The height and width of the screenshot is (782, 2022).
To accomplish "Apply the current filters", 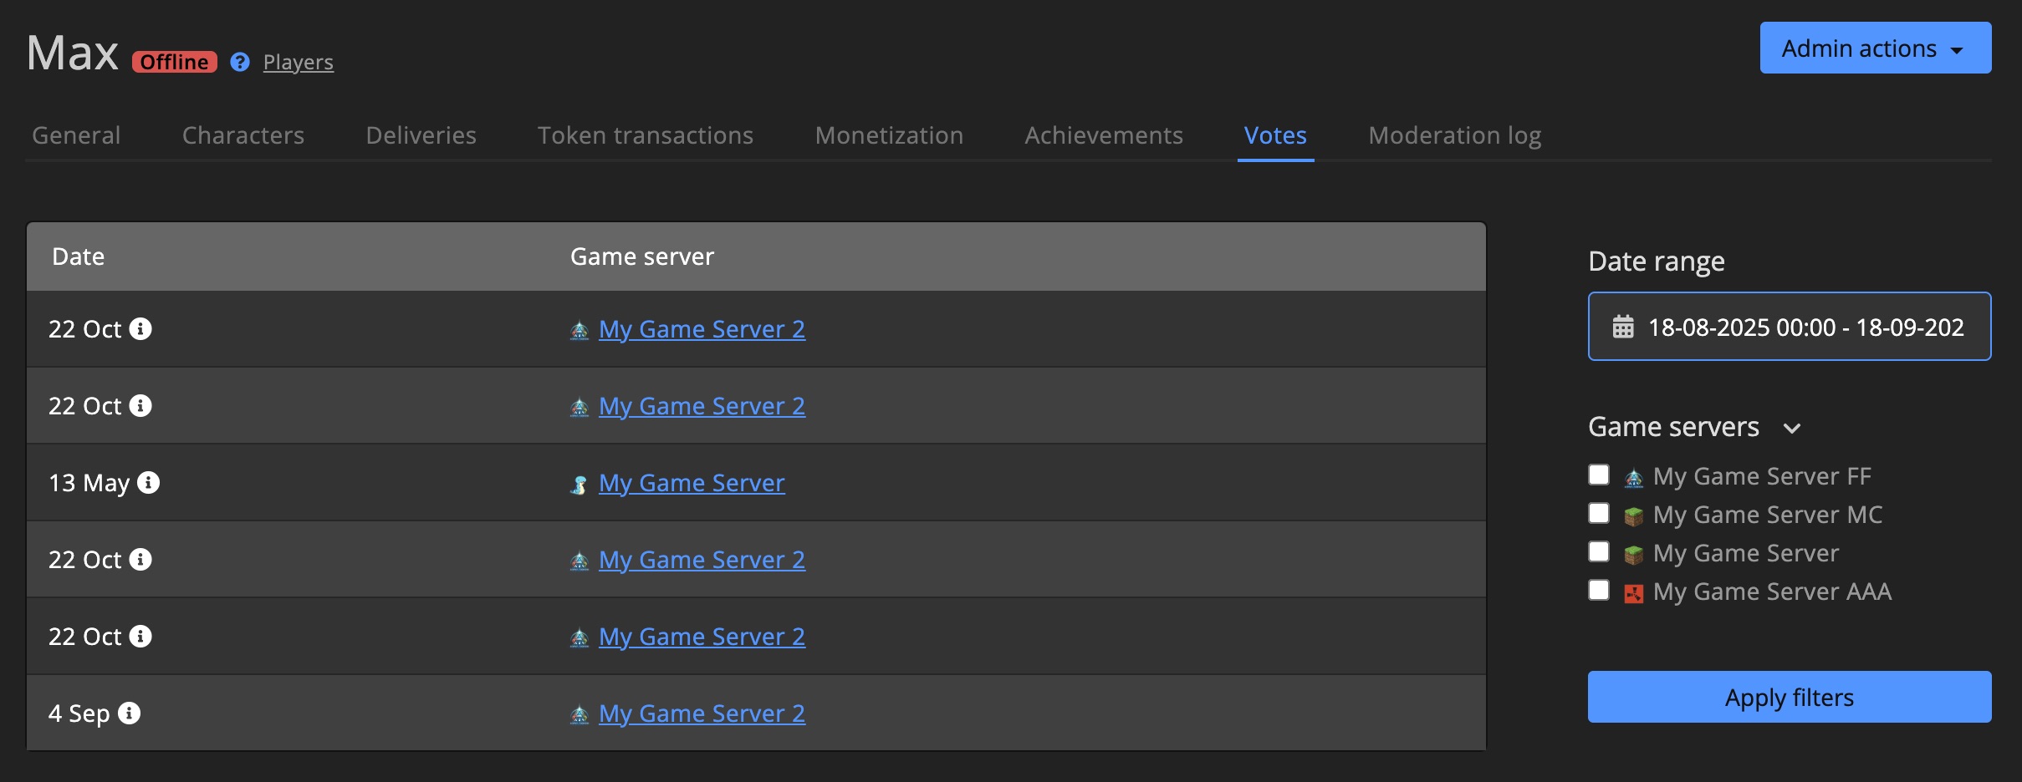I will pyautogui.click(x=1789, y=696).
